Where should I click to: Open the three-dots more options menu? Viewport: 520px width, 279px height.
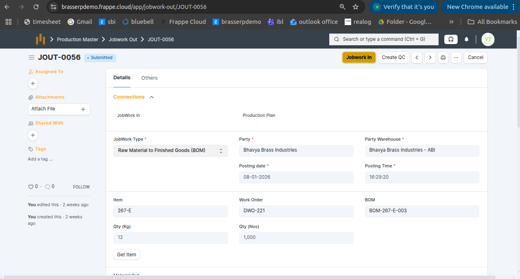tap(456, 57)
